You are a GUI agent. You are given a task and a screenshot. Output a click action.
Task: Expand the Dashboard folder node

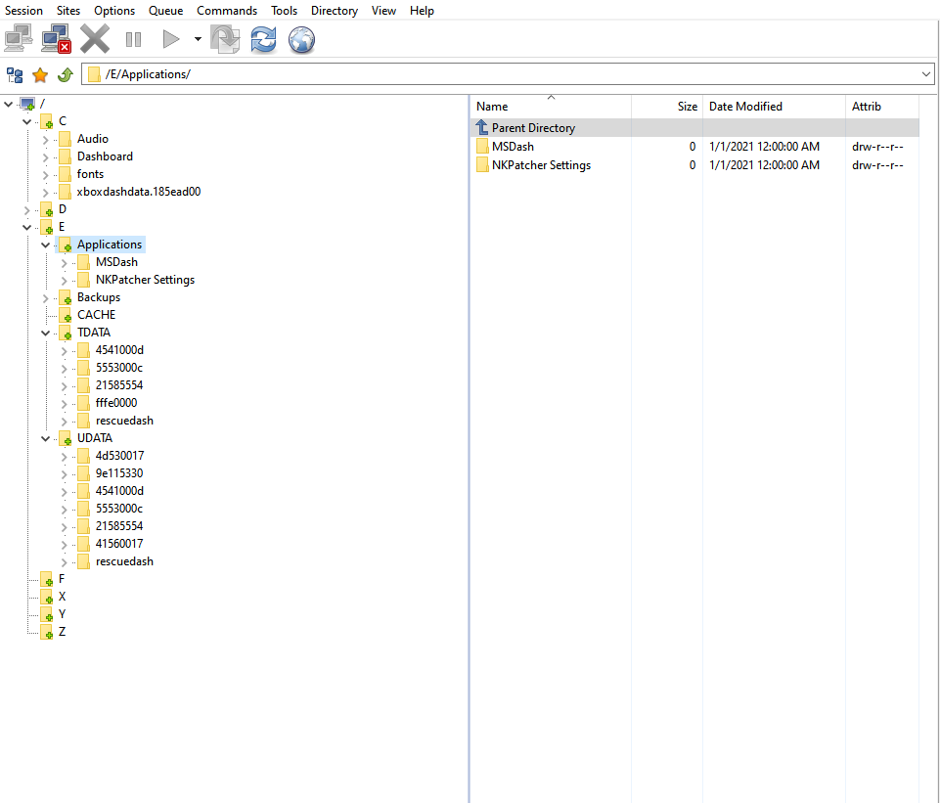click(46, 157)
